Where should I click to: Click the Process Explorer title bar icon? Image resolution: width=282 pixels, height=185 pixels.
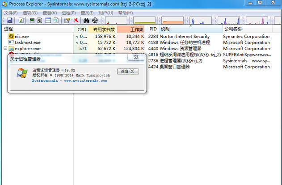pyautogui.click(x=4, y=4)
